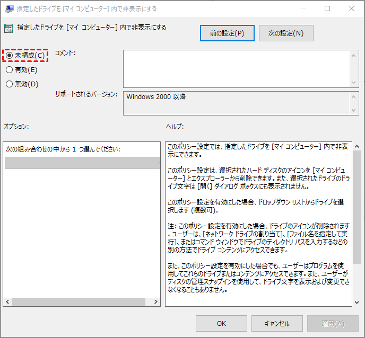The image size is (365, 338).
Task: Click the title bar system icon
Action: click(x=9, y=8)
